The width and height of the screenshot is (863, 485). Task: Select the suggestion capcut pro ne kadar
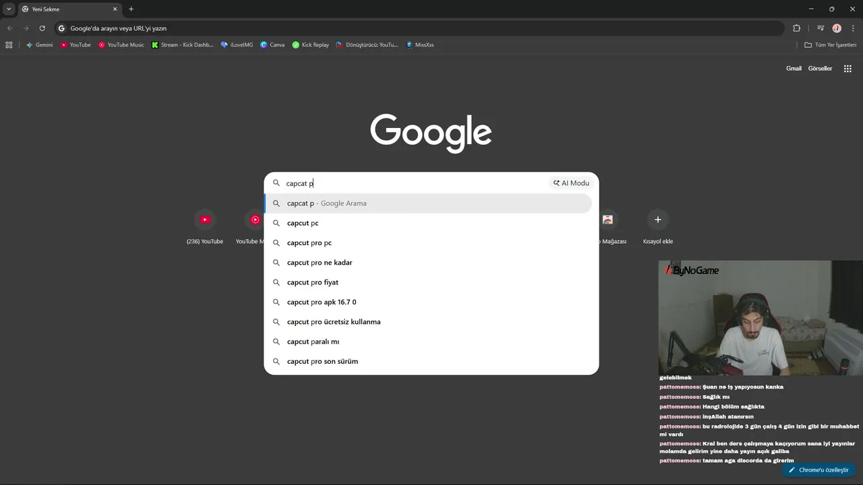428,263
